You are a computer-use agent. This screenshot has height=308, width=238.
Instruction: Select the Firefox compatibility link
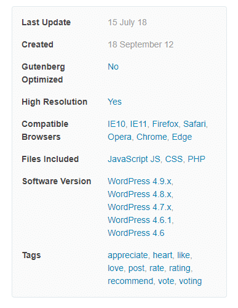click(x=165, y=124)
